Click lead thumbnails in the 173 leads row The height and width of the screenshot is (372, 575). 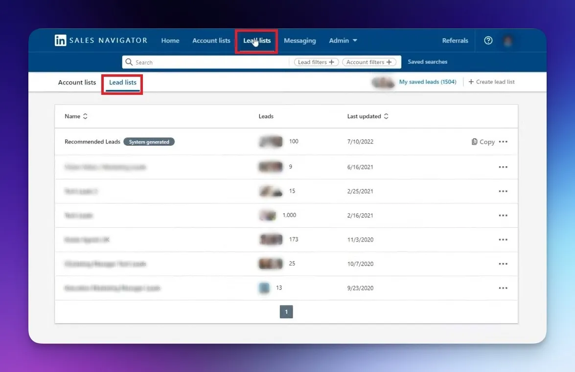271,240
